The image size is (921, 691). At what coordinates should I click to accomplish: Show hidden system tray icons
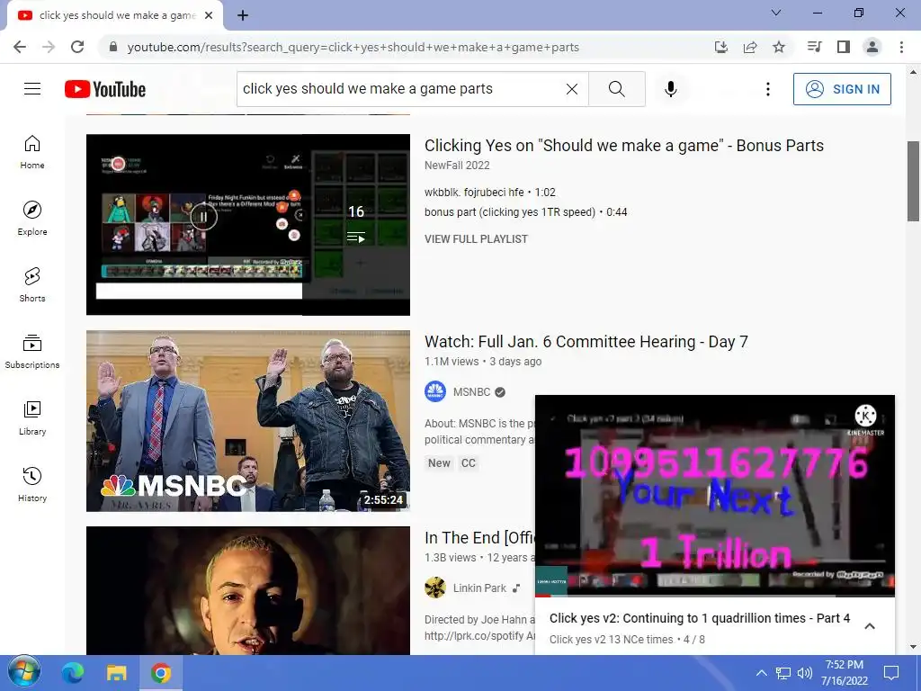[x=761, y=673]
